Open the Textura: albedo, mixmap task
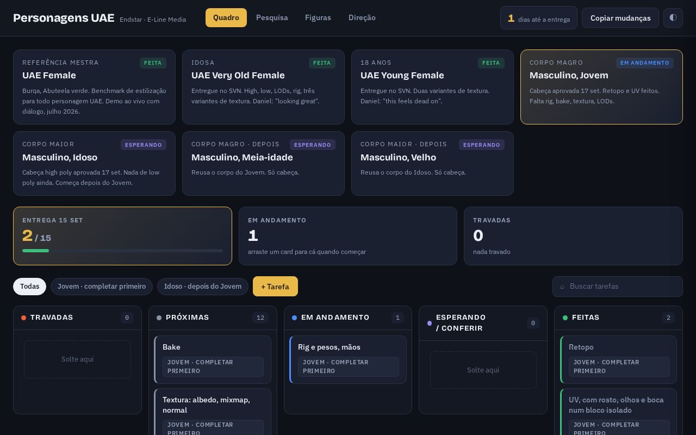This screenshot has width=696, height=435. pos(213,412)
